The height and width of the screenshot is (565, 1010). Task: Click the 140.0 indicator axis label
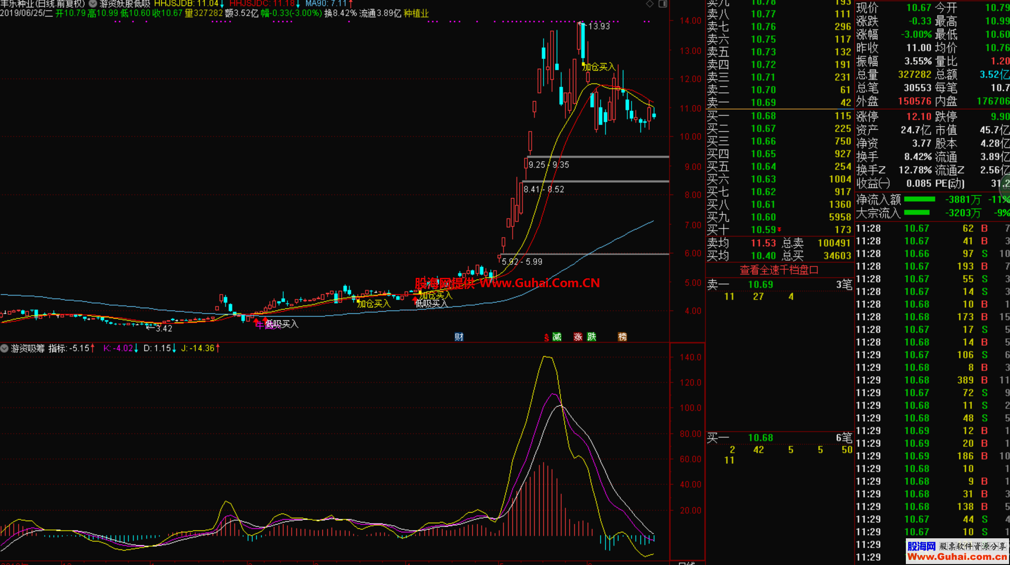[x=690, y=357]
